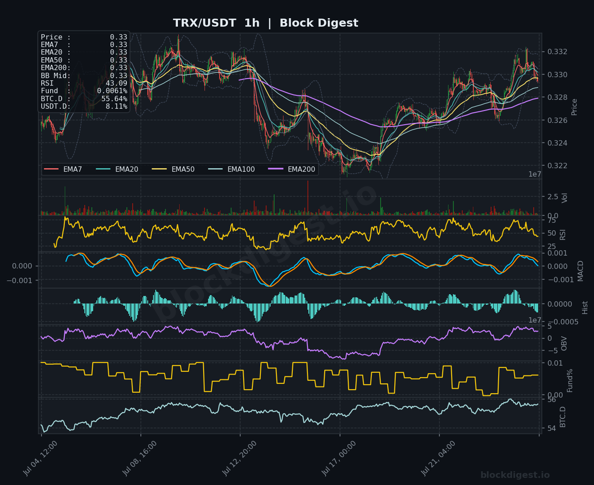Click the volume 2.5 tick label
594x485 pixels.
(x=553, y=197)
